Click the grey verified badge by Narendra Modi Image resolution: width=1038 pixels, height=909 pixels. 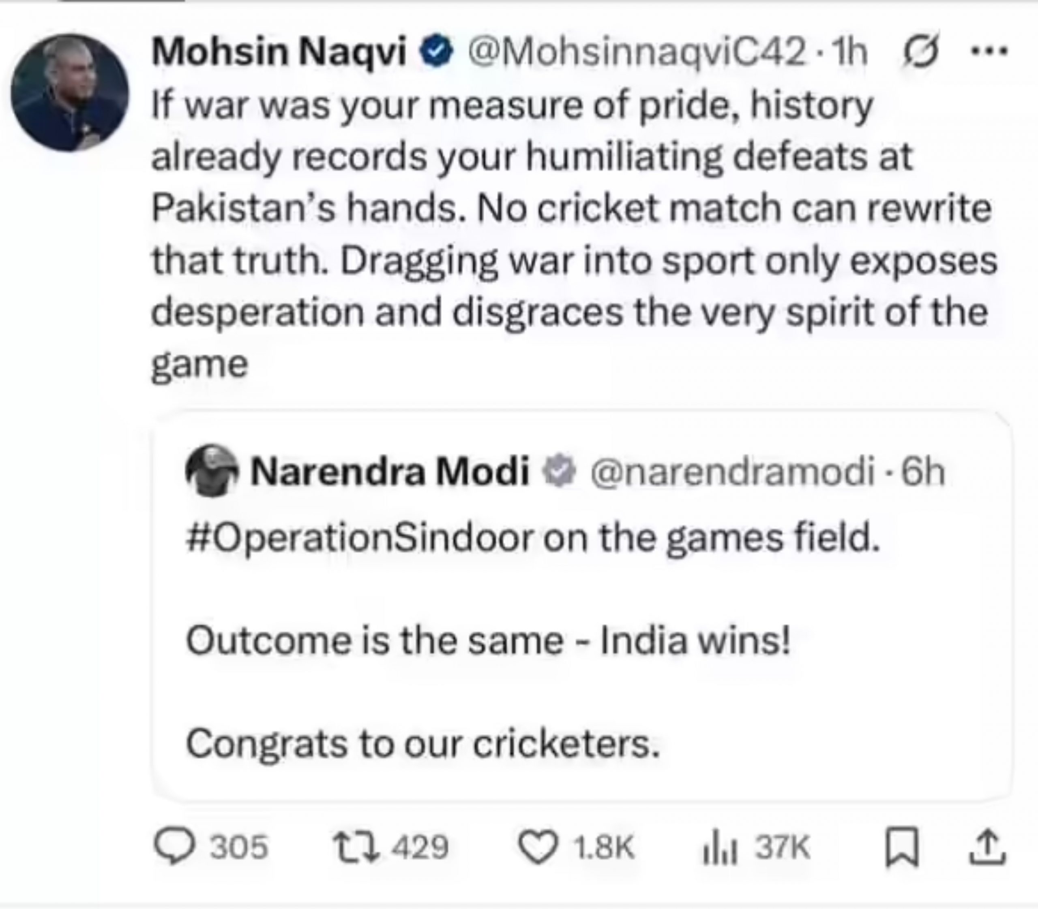click(x=558, y=472)
